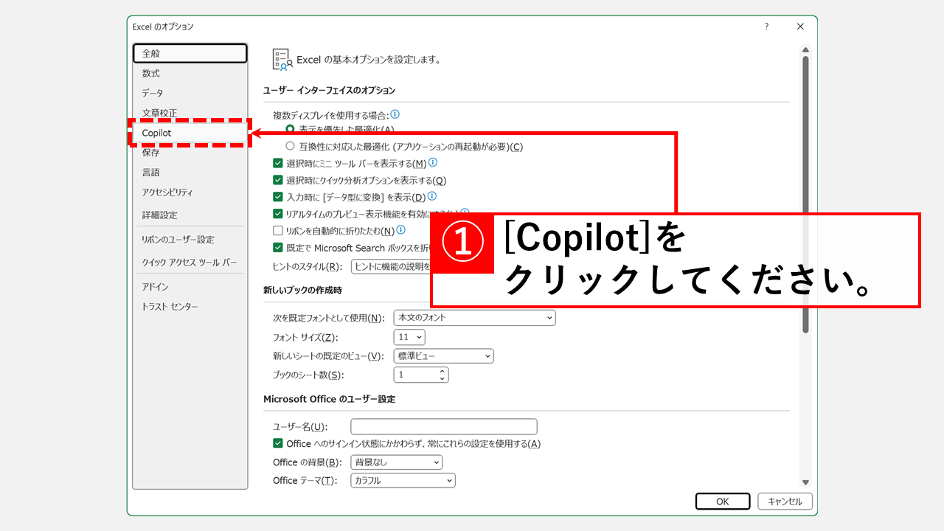Expand the Office テーマ dropdown
This screenshot has height=531, width=944.
403,480
